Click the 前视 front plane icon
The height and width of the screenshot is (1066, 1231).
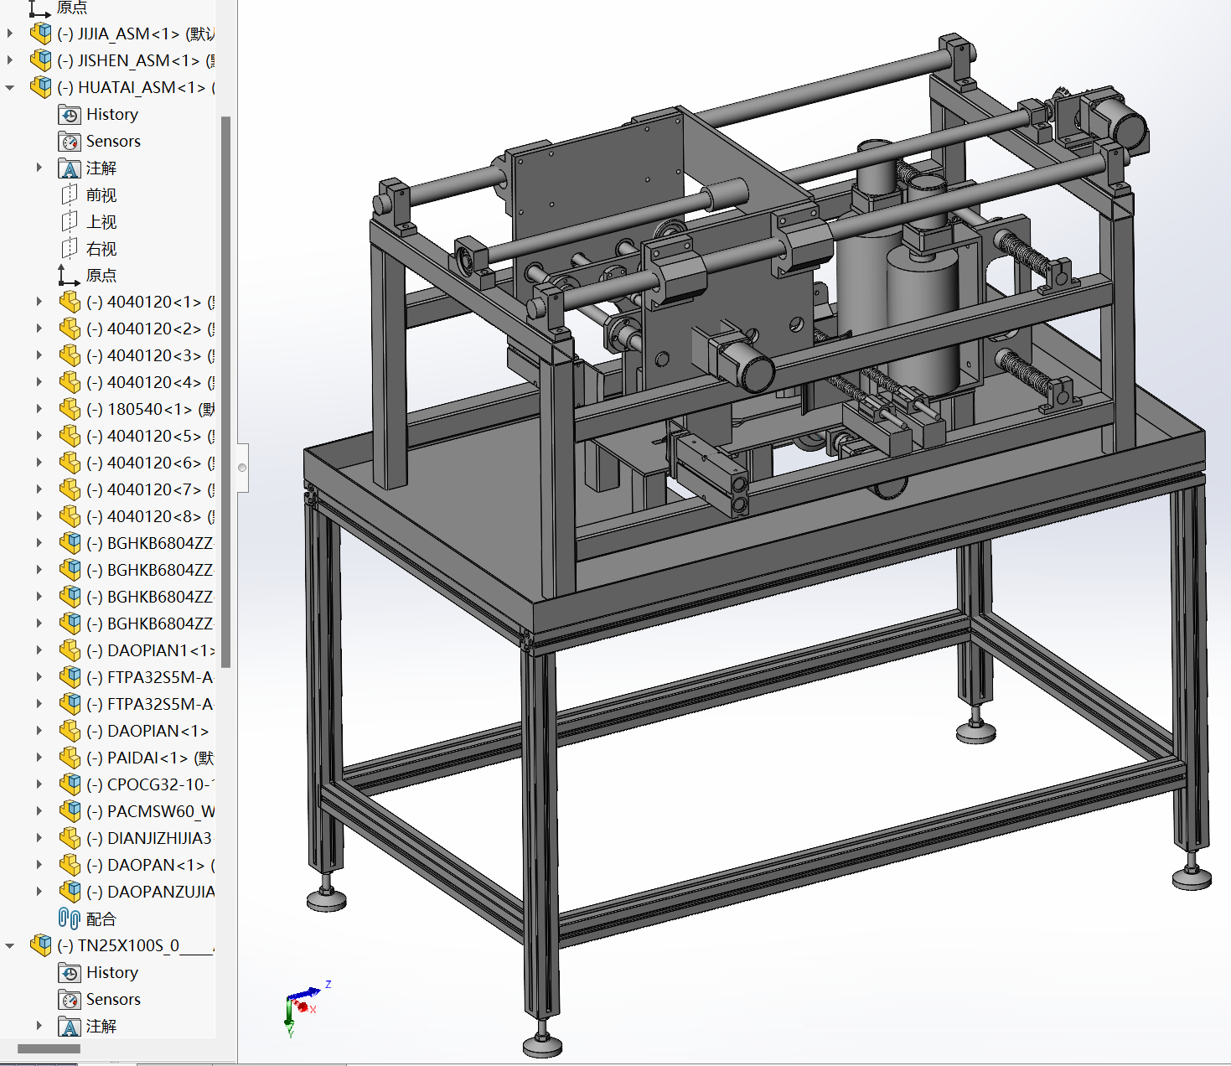pyautogui.click(x=70, y=195)
